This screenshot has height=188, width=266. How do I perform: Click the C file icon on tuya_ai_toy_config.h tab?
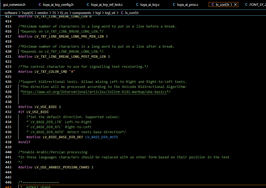click(40, 5)
